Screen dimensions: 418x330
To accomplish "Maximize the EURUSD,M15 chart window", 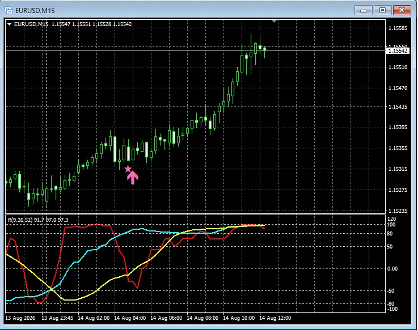I will point(382,10).
